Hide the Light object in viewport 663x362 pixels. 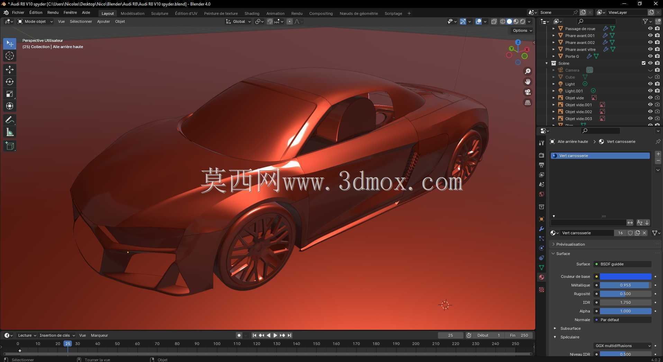650,84
